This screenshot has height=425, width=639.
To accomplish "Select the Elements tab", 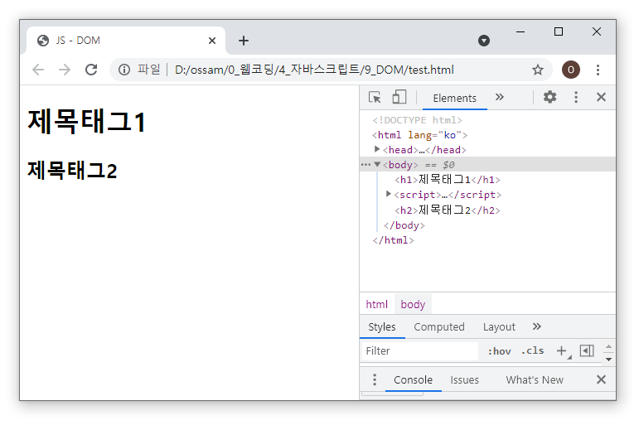I will 454,99.
